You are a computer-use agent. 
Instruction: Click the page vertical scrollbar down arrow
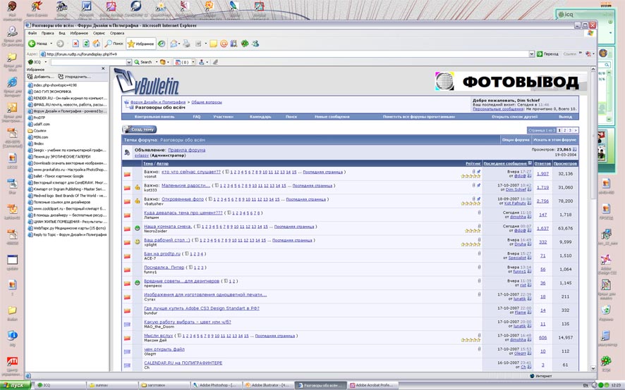click(593, 368)
